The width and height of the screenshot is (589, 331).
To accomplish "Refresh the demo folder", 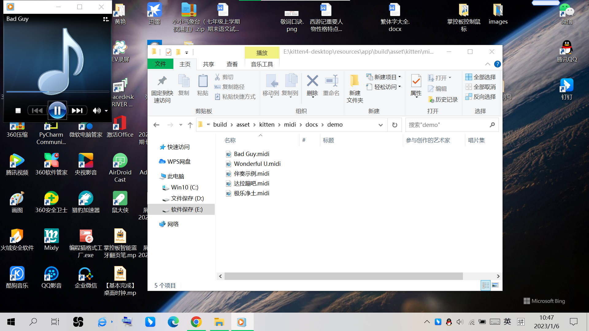I will [x=395, y=125].
